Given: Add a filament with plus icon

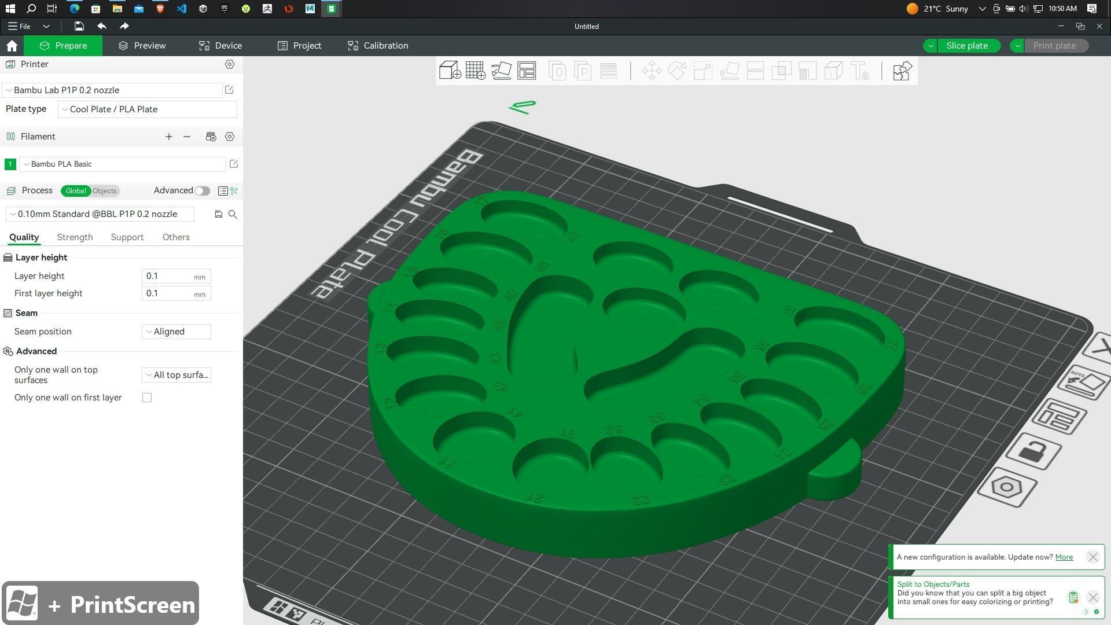Looking at the screenshot, I should [x=168, y=137].
